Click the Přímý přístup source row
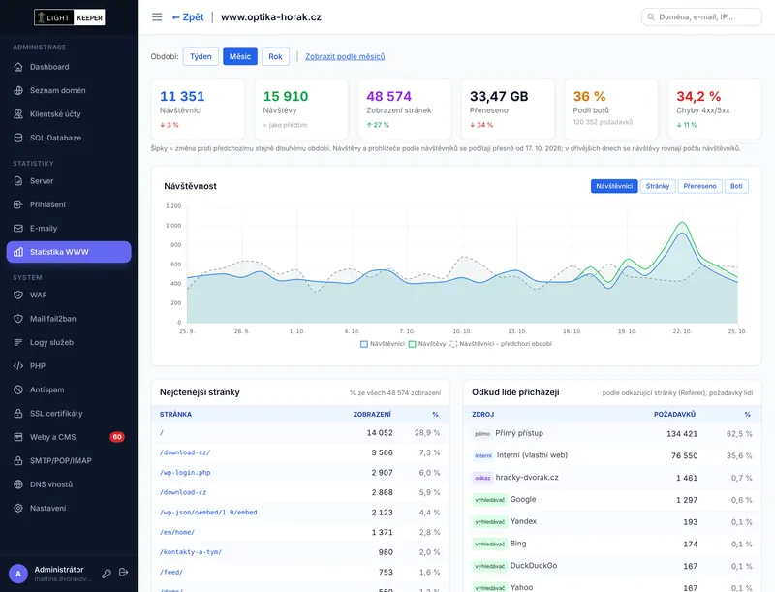Viewport: 775px width, 592px height. tap(612, 433)
